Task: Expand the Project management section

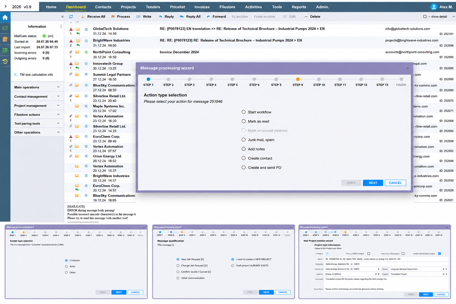Action: click(x=37, y=106)
